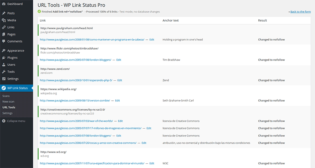Image resolution: width=315 pixels, height=168 pixels.
Task: Edit the version-zombie post
Action: point(117,101)
